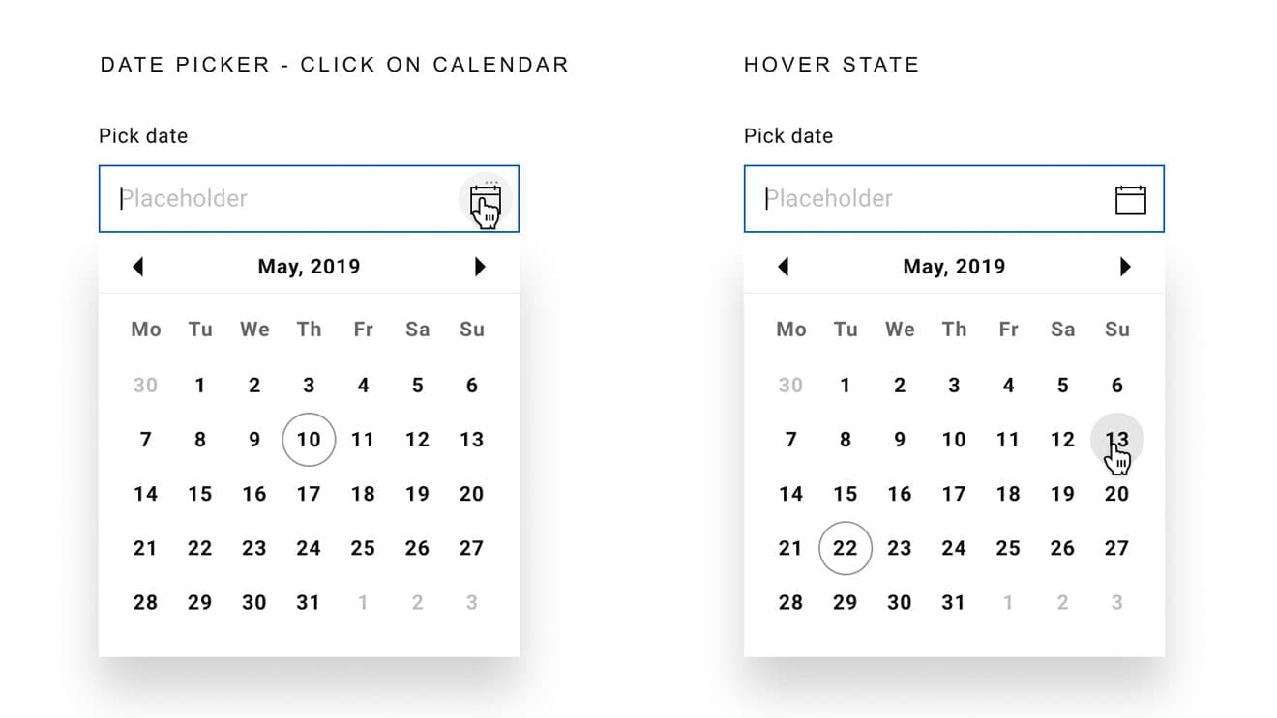Select greyed-out day 30 in left calendar
Screen dimensions: 1277x718
pyautogui.click(x=145, y=386)
